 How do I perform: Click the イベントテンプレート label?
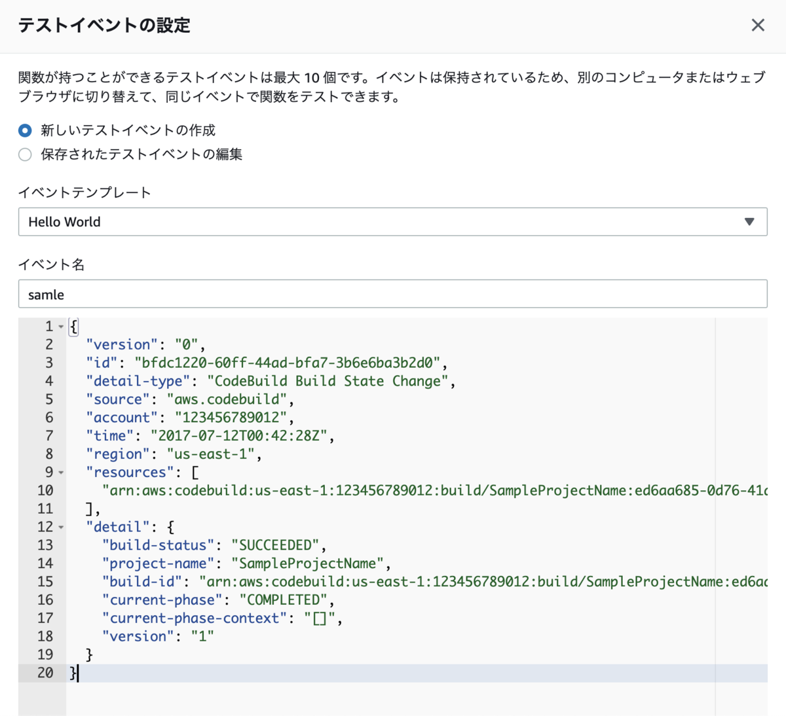point(84,192)
